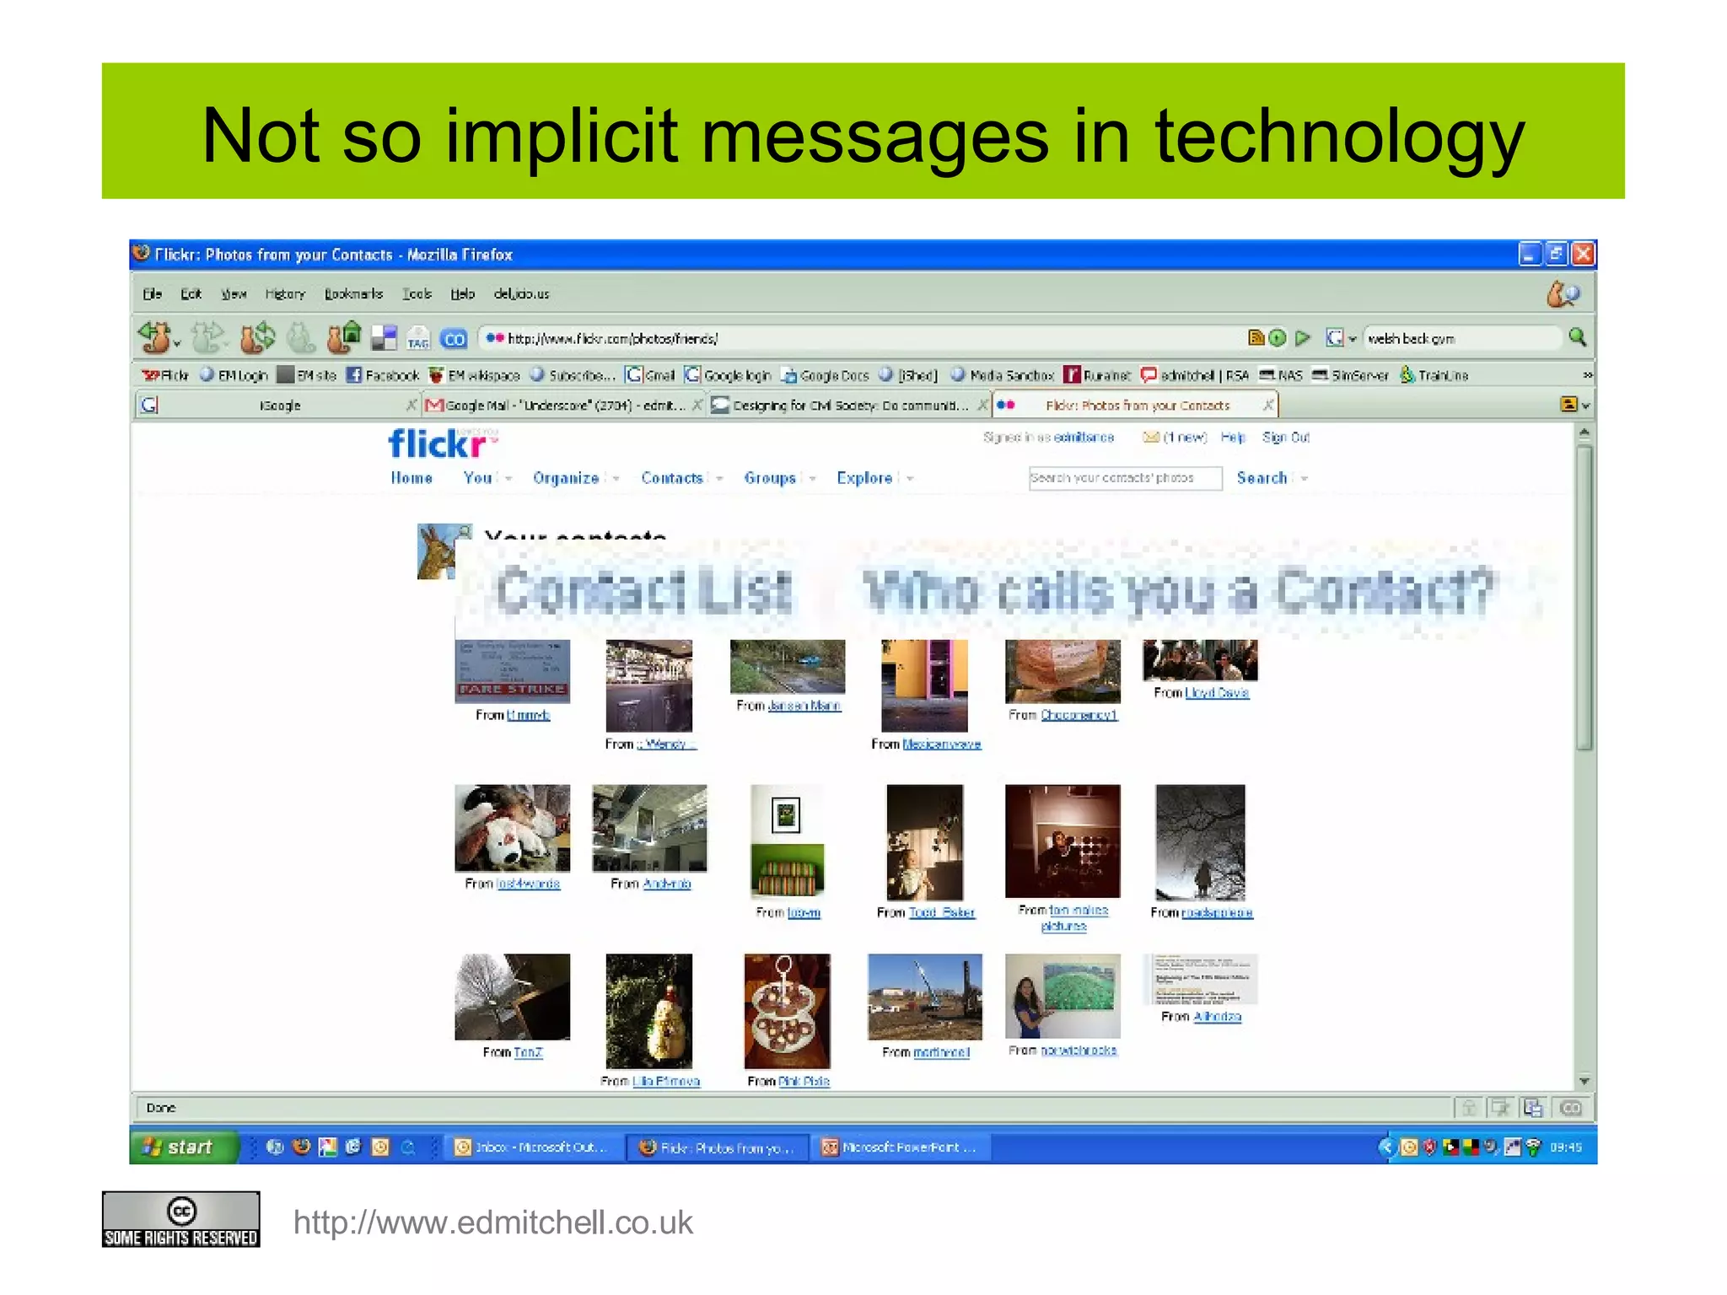Click the cat throbber icon in menu bar
This screenshot has height=1295, width=1727.
(x=1563, y=294)
